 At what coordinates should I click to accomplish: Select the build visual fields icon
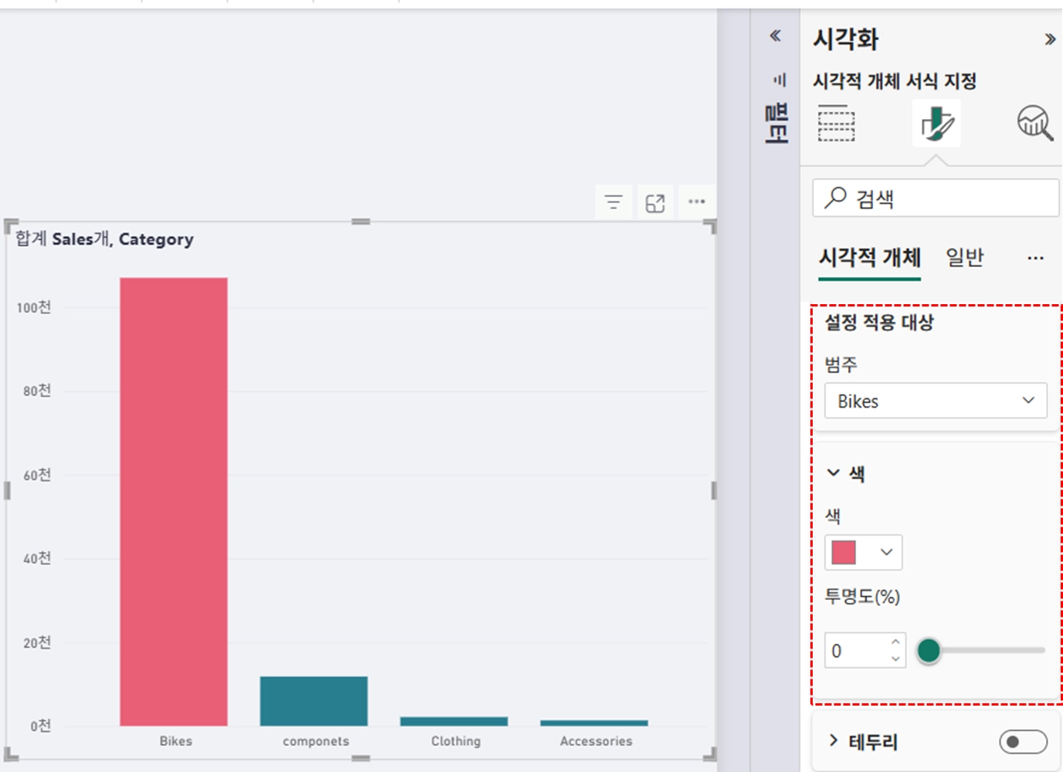836,124
